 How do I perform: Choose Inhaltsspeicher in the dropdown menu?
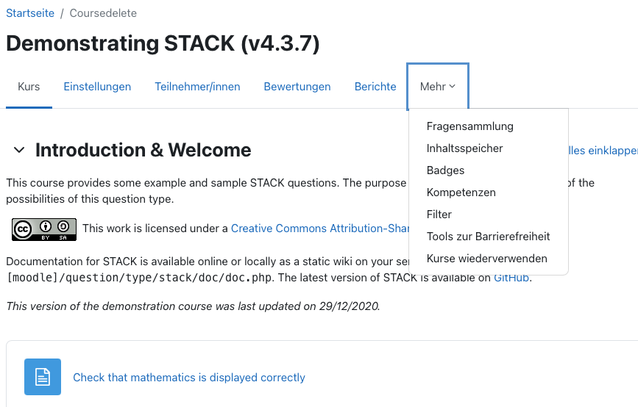coord(464,148)
